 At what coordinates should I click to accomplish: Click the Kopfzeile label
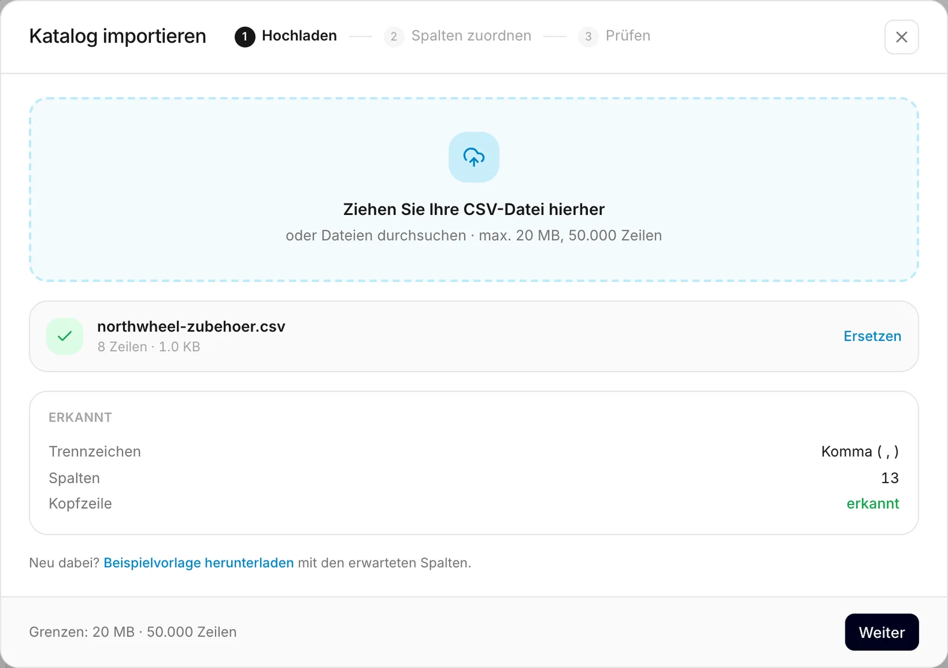(80, 503)
